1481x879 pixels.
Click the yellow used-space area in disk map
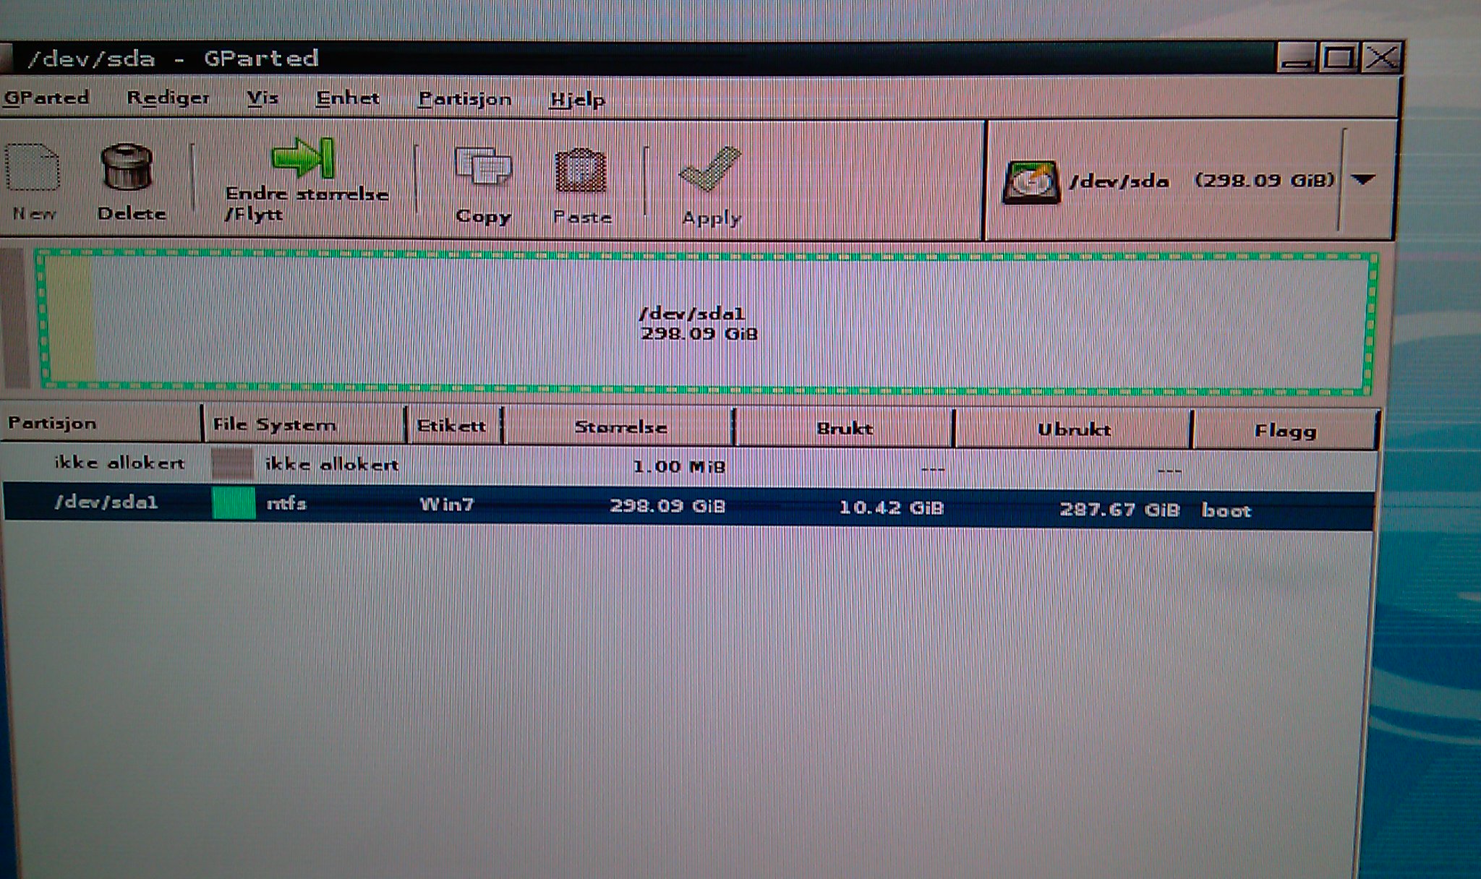(70, 320)
